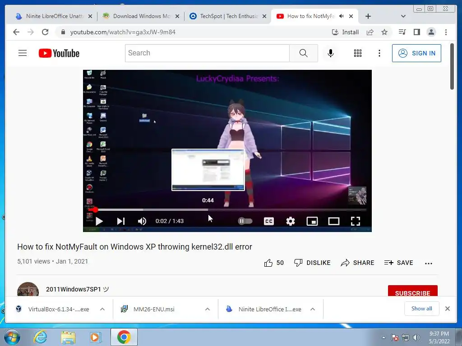Viewport: 462px width, 346px height.
Task: Open YouTube settings three-dot menu
Action: [x=379, y=53]
